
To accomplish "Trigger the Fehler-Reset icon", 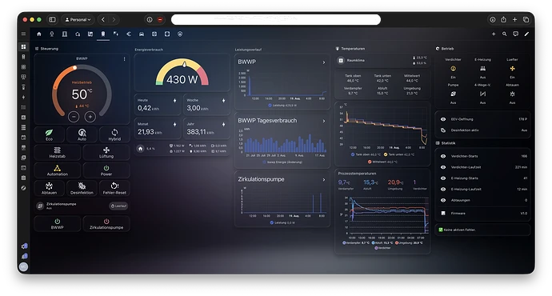I will click(x=114, y=186).
